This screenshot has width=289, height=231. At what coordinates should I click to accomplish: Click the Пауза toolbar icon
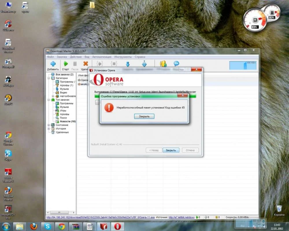[75, 64]
